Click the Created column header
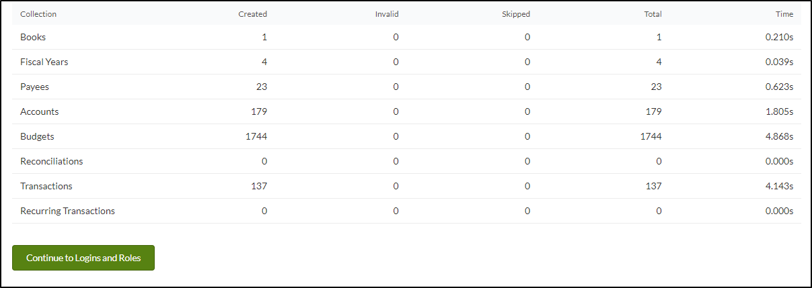This screenshot has width=812, height=288. pyautogui.click(x=253, y=14)
